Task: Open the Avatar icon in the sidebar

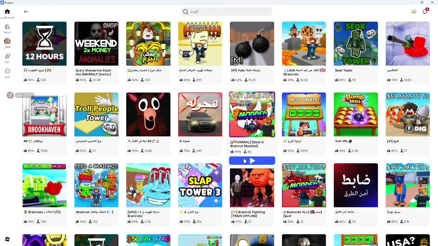Action: (7, 41)
